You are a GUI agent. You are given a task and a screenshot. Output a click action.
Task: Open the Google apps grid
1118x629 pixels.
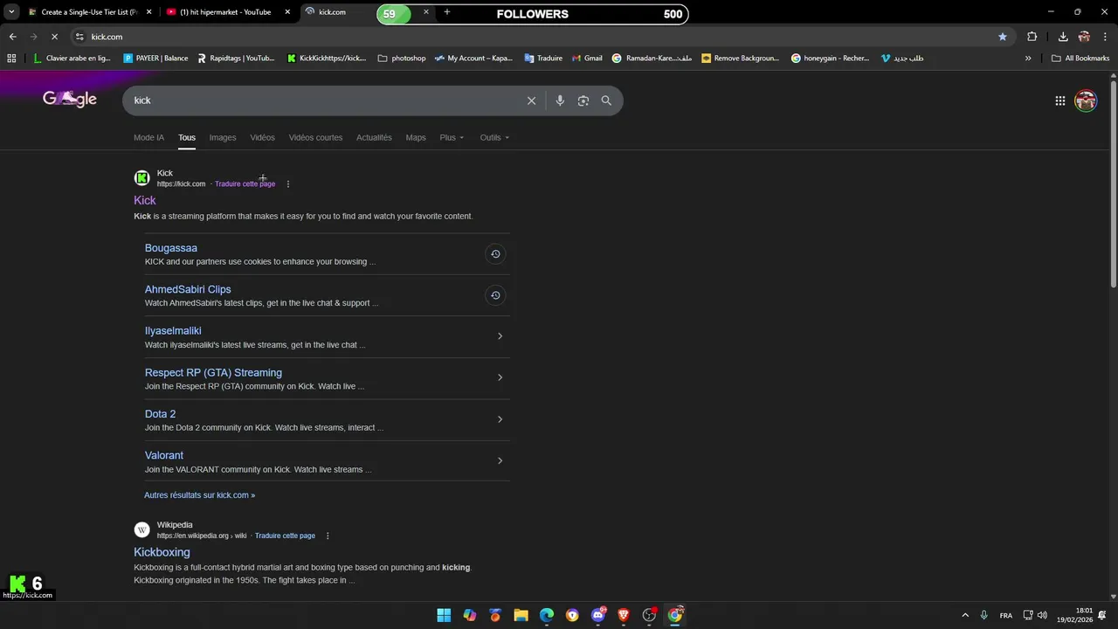point(1059,101)
